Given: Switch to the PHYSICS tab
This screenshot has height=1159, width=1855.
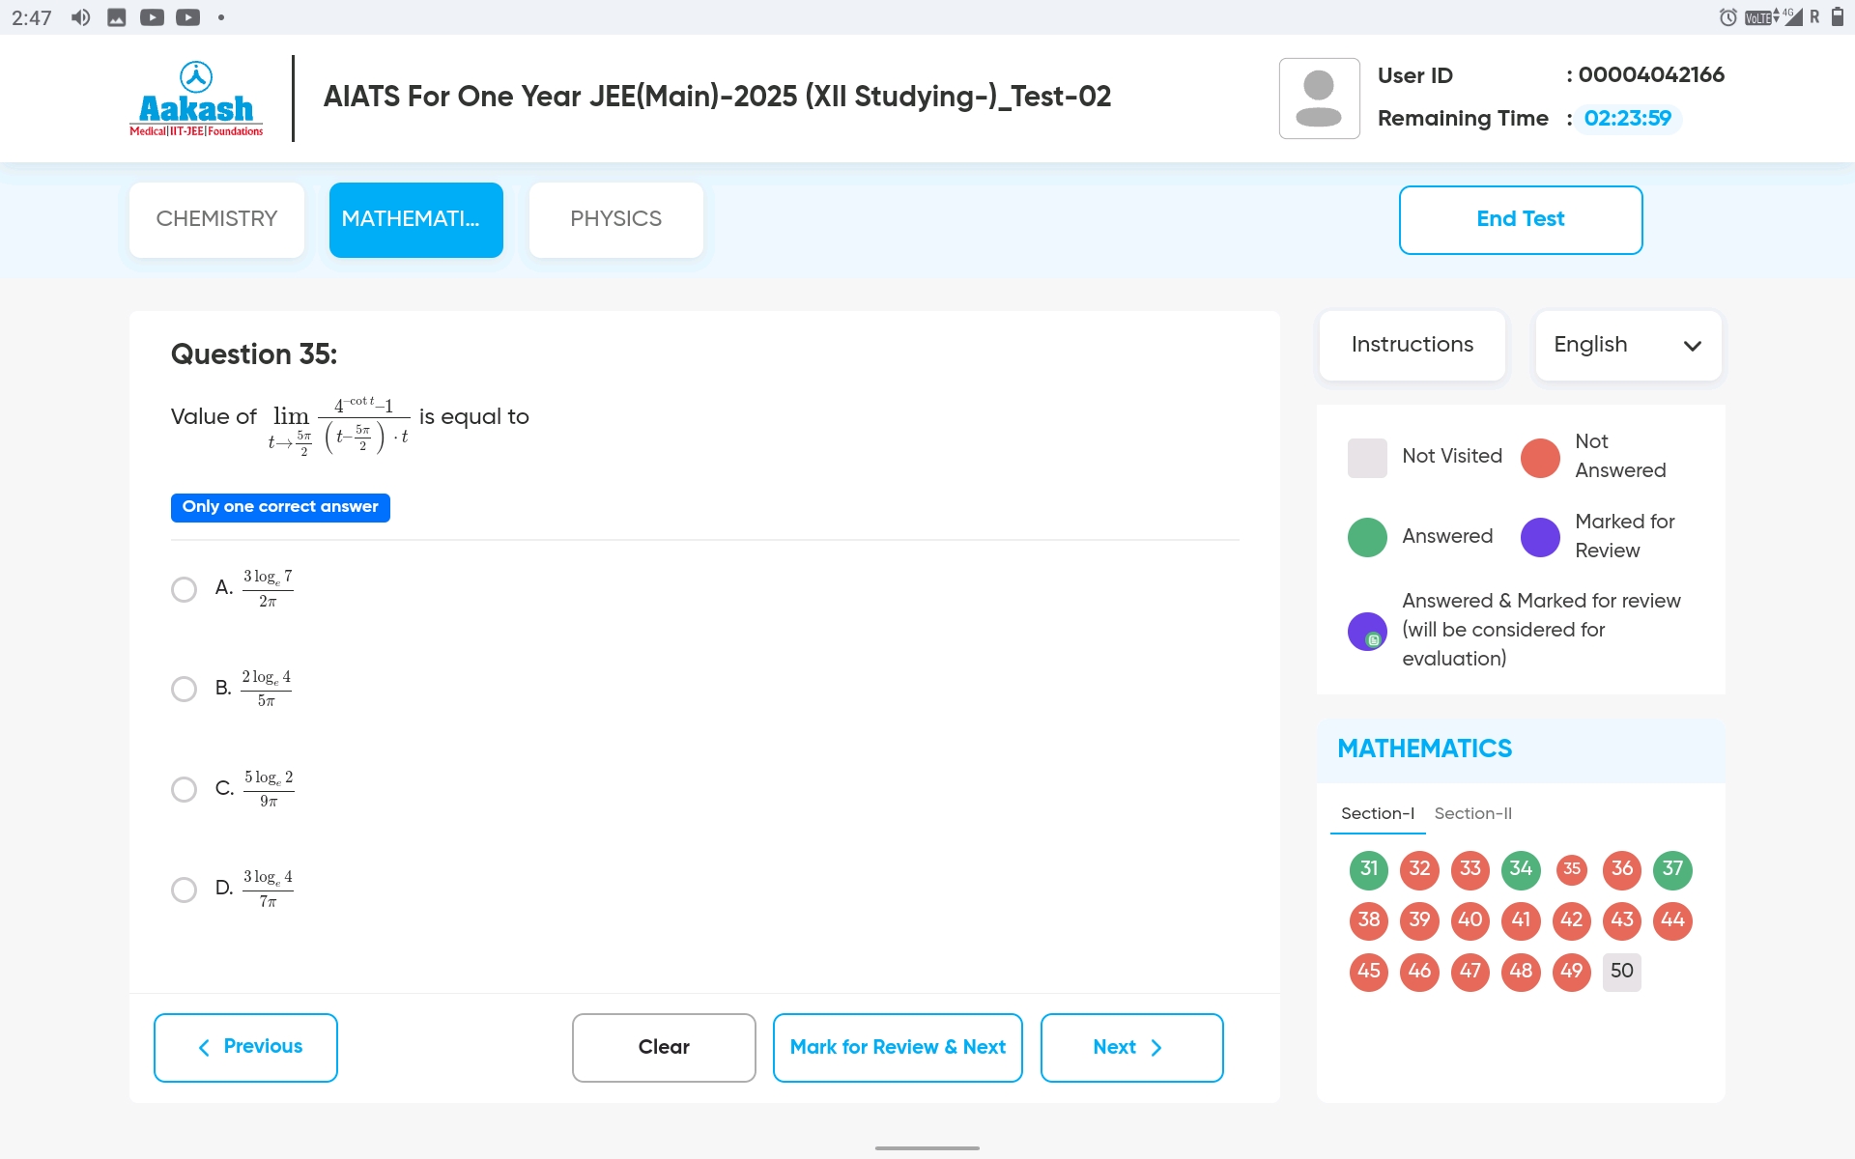Looking at the screenshot, I should click(x=615, y=219).
